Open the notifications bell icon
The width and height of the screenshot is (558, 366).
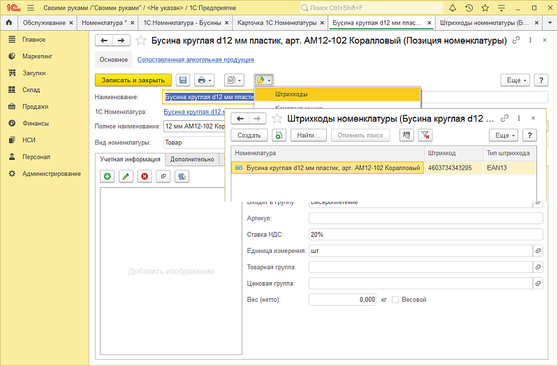pos(453,8)
